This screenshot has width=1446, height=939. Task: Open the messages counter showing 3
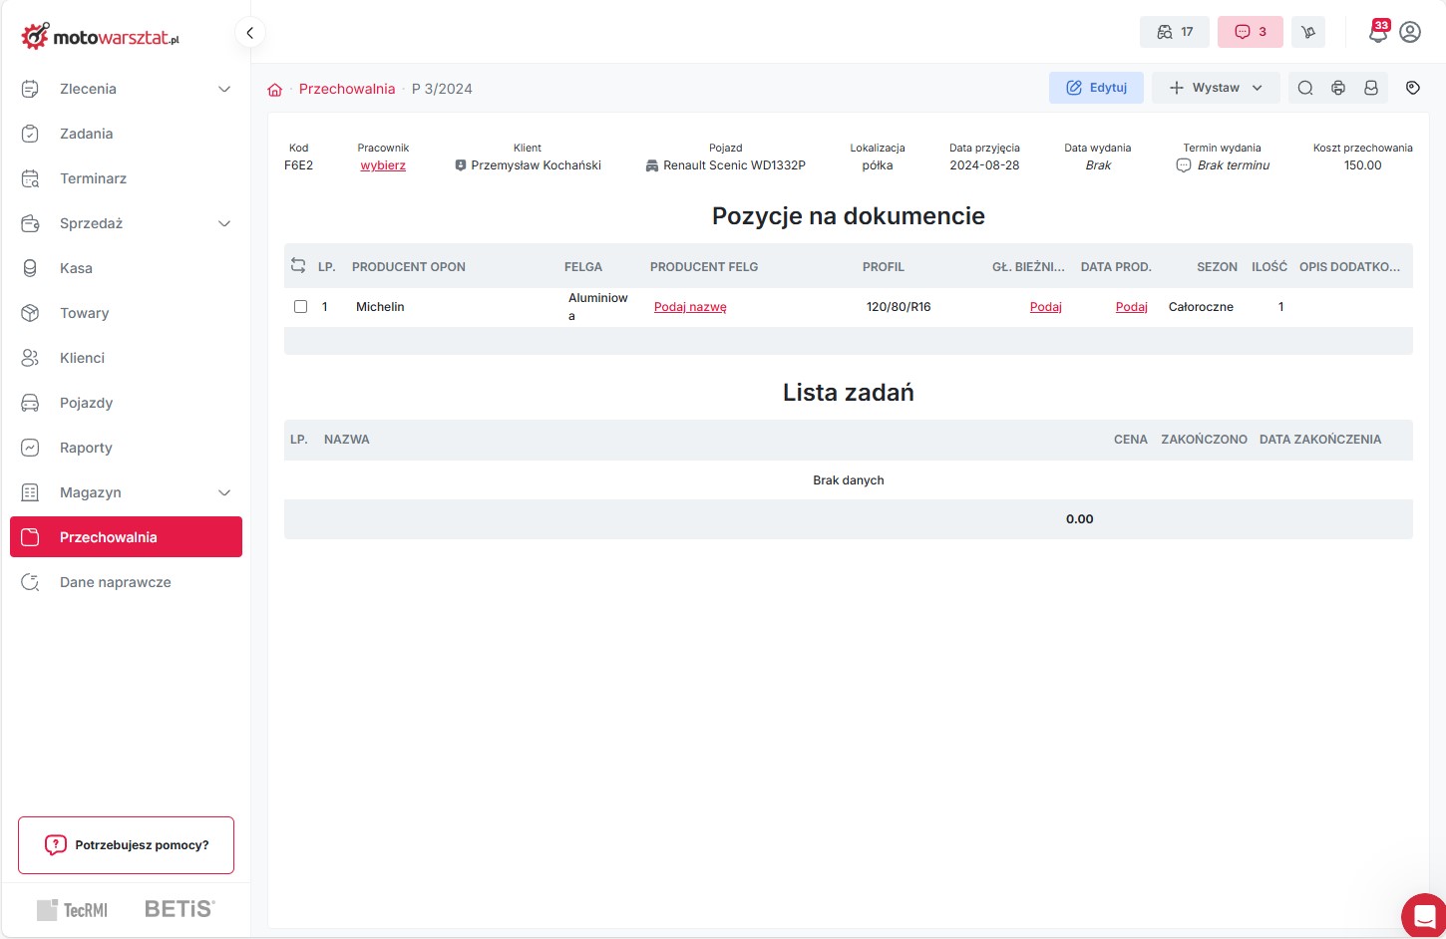coord(1250,32)
